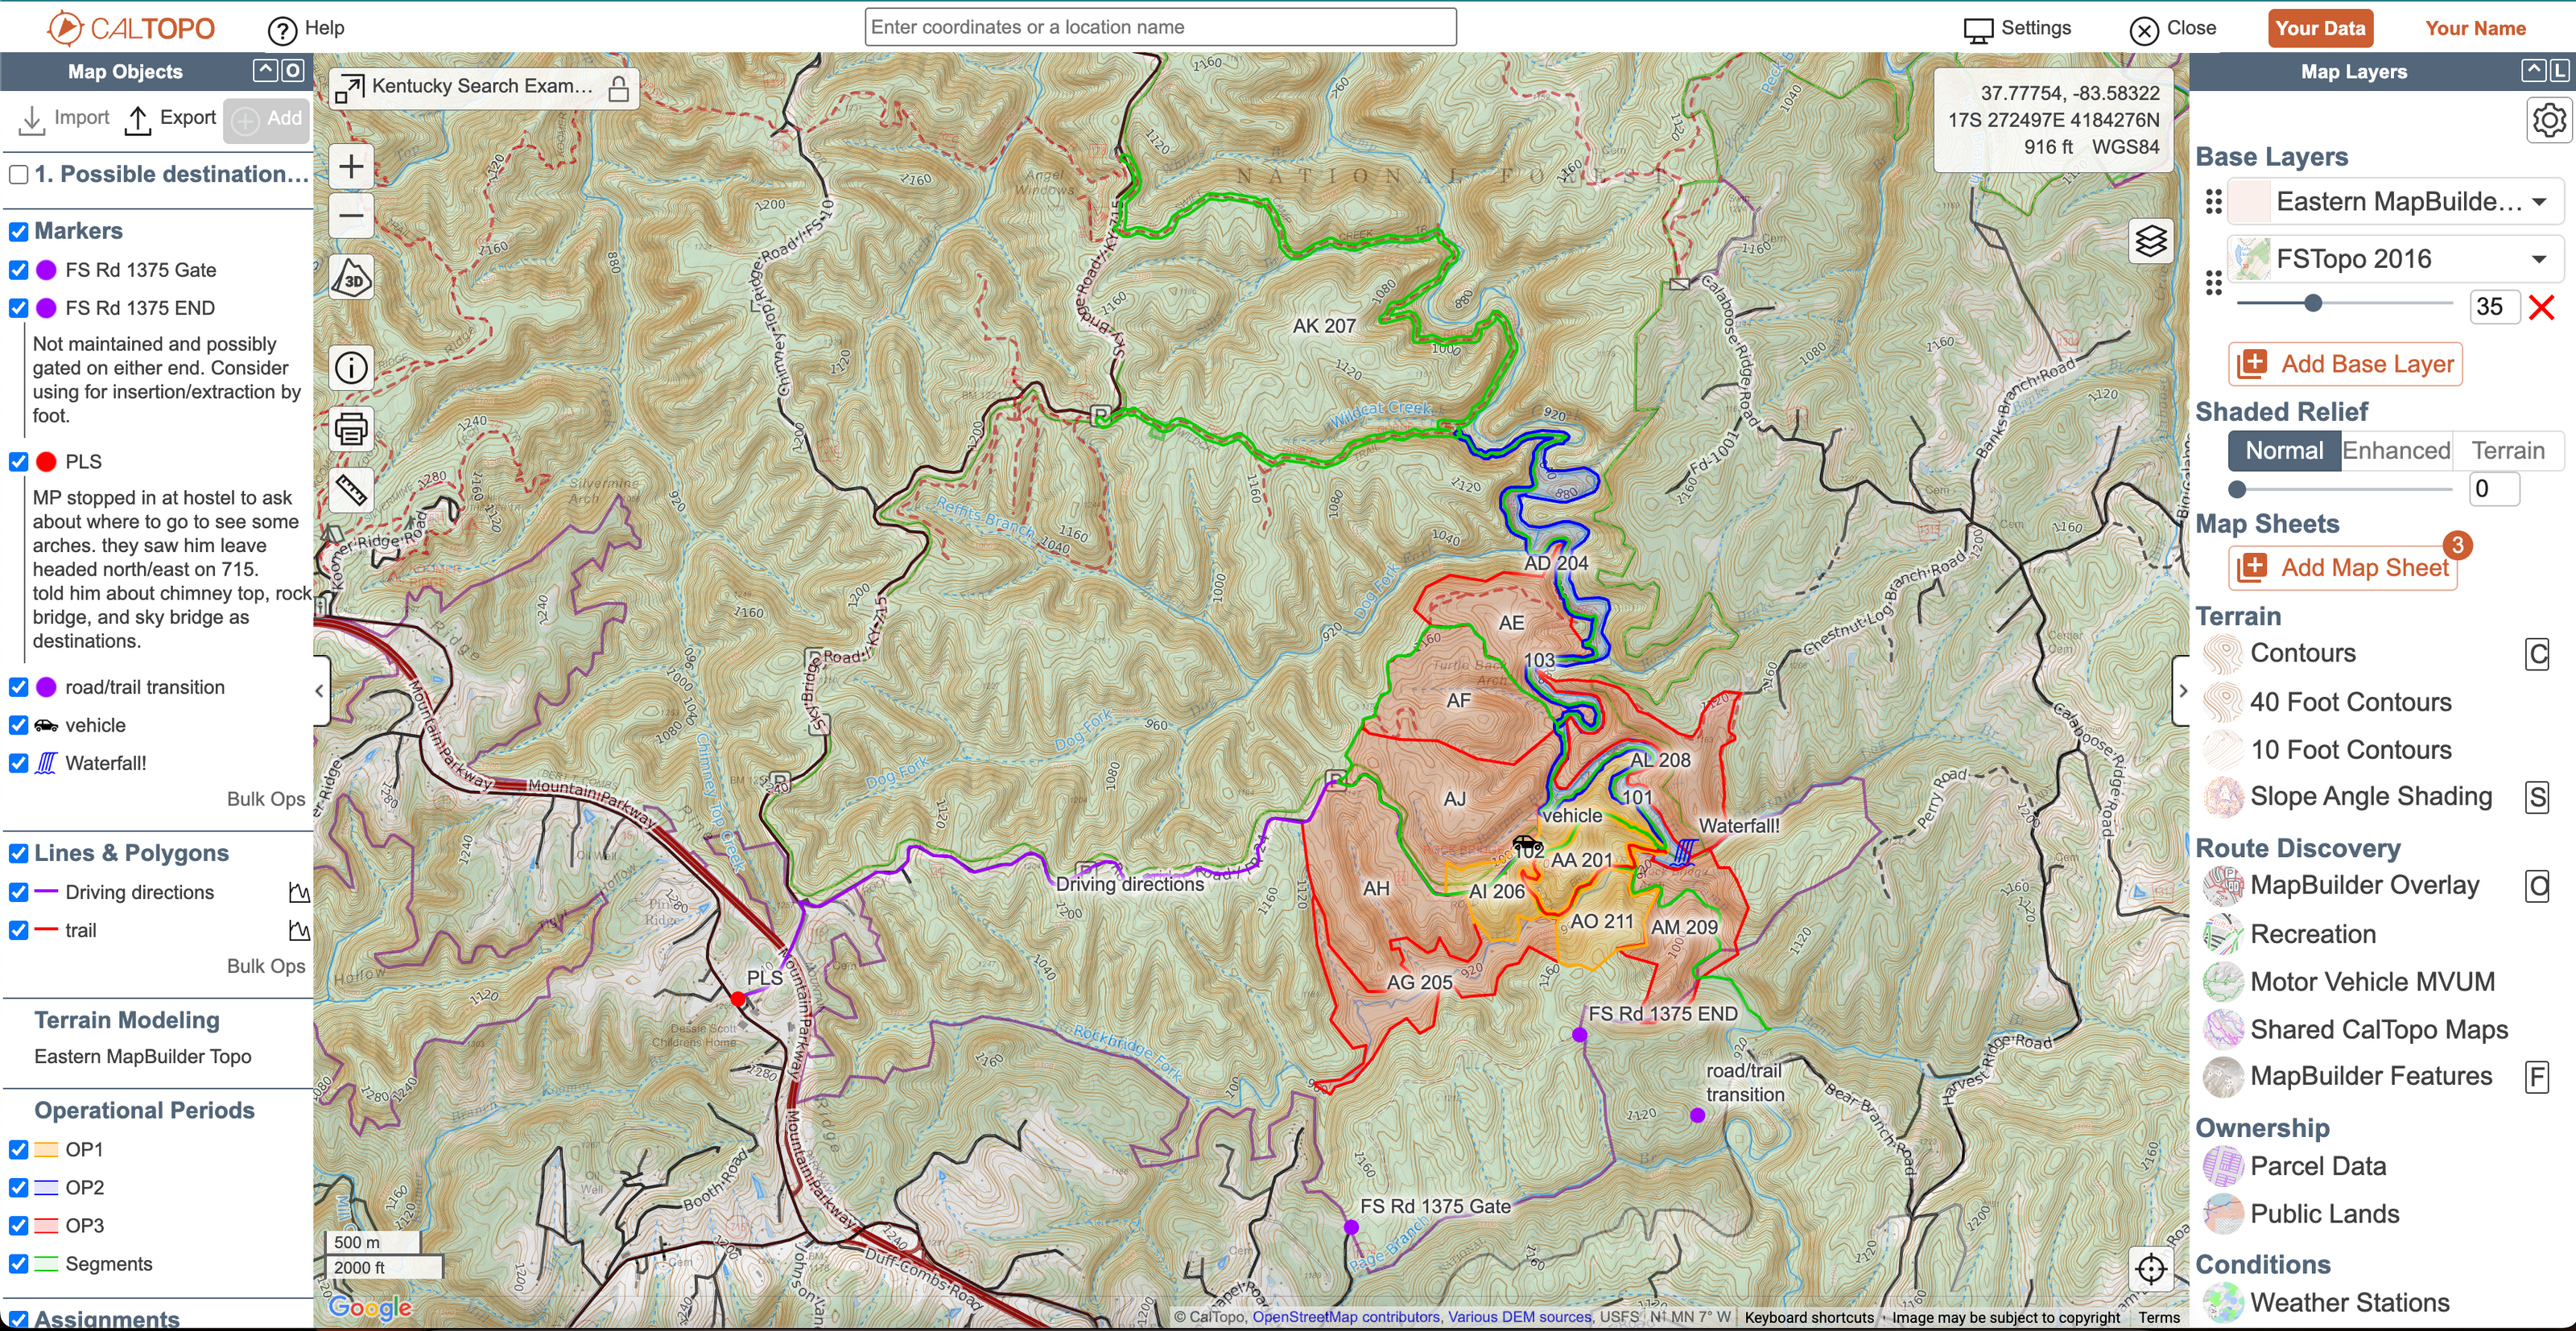Open Eastern MapBuilder base layer dropdown
Image resolution: width=2576 pixels, height=1331 pixels.
click(x=2538, y=202)
